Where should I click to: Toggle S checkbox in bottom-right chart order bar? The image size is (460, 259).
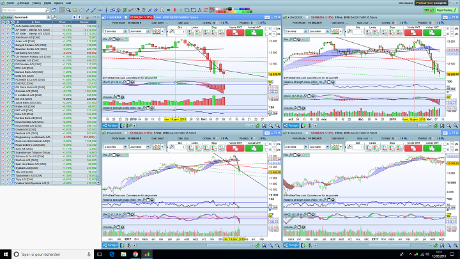coord(445,145)
